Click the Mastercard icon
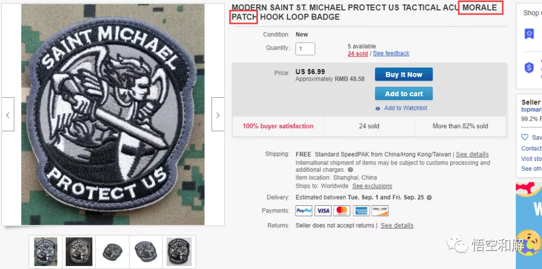 pyautogui.click(x=342, y=211)
